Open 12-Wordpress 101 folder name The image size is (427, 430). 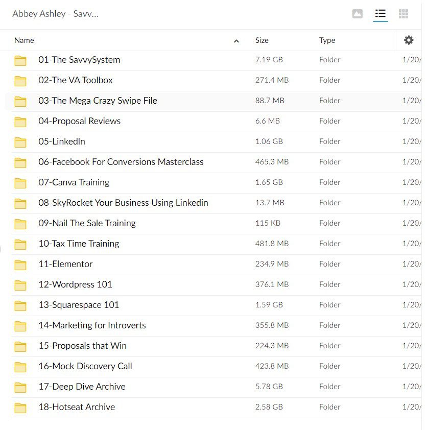coord(75,284)
